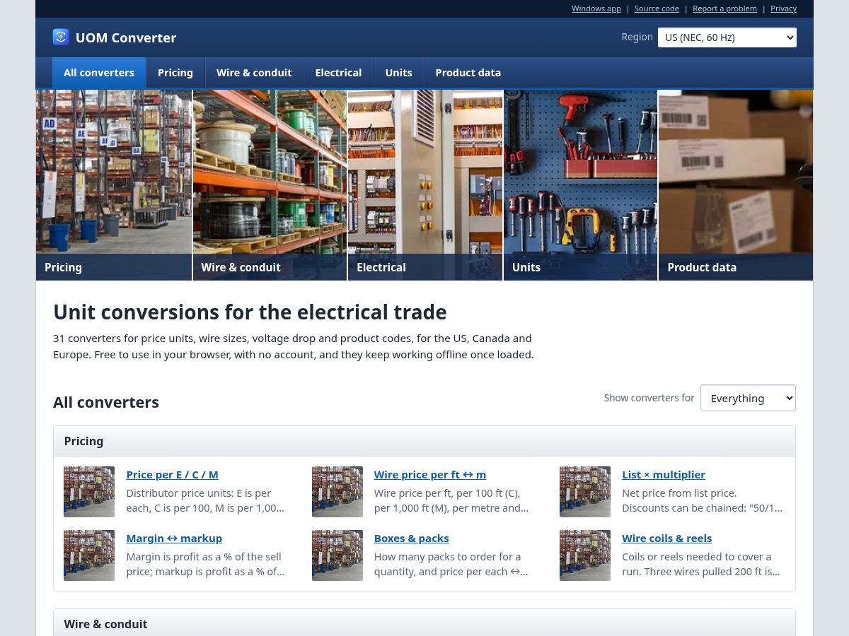The width and height of the screenshot is (849, 636).
Task: Open the Electrical panel image tile
Action: tap(425, 185)
